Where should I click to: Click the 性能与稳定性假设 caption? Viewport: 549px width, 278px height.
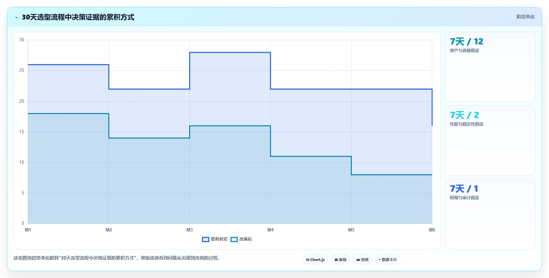pyautogui.click(x=467, y=124)
